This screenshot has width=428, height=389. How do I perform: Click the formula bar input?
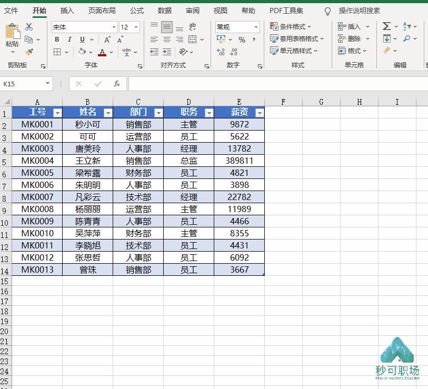tap(278, 84)
